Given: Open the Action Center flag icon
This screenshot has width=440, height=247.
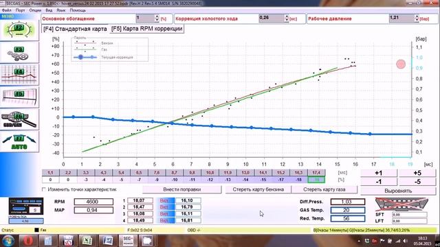Looking at the screenshot, I should 382,241.
